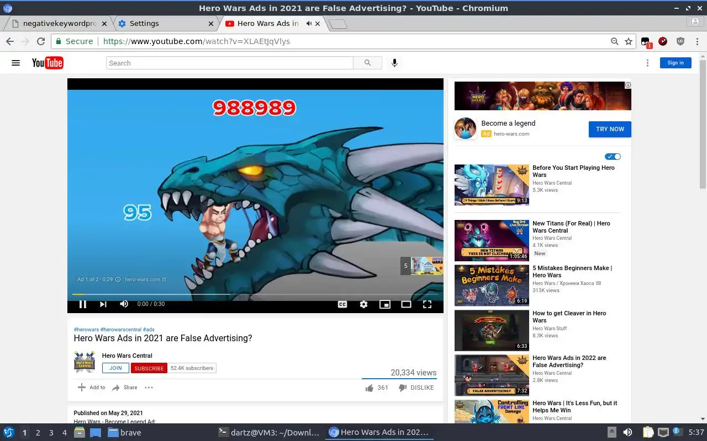Open 'Before You Start Playing Hero Wars' thumbnail

pos(492,185)
